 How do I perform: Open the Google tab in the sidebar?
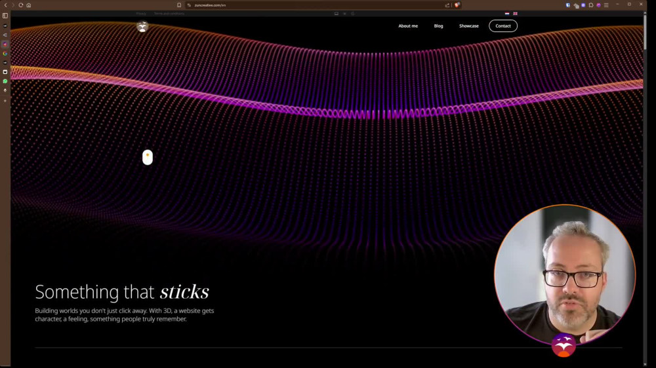(x=5, y=54)
